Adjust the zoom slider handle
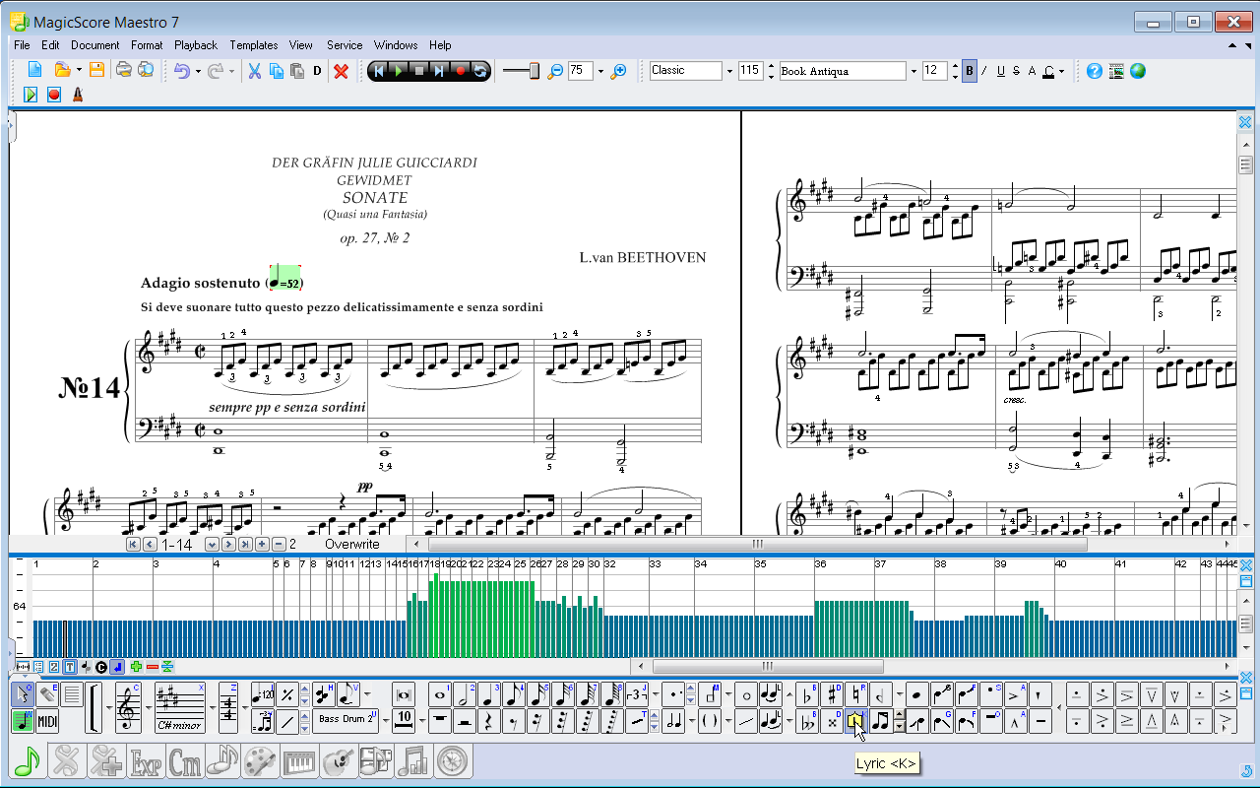 click(x=535, y=71)
